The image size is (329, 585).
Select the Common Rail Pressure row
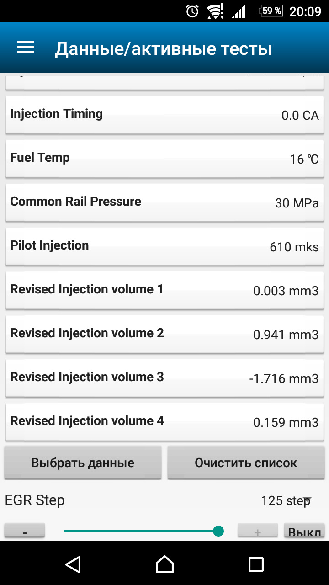pos(164,202)
